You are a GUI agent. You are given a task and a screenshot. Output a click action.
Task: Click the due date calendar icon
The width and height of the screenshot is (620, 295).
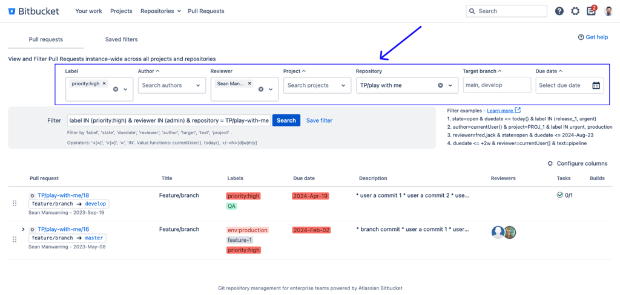click(x=596, y=86)
